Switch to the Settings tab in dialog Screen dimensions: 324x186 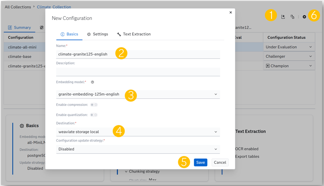98,34
